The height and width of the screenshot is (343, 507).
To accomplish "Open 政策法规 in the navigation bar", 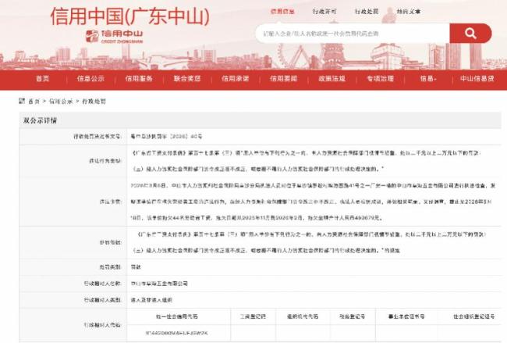I will coord(331,79).
